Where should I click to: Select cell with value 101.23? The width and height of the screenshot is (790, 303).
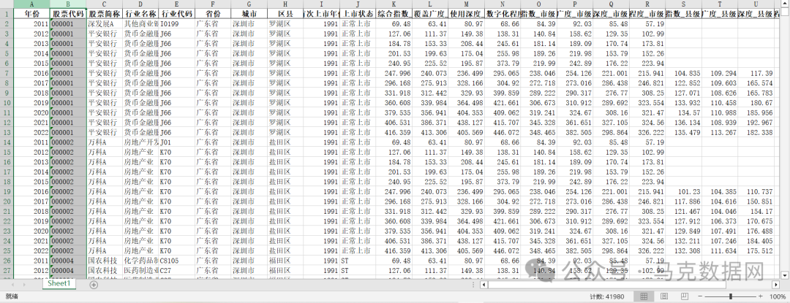684,192
